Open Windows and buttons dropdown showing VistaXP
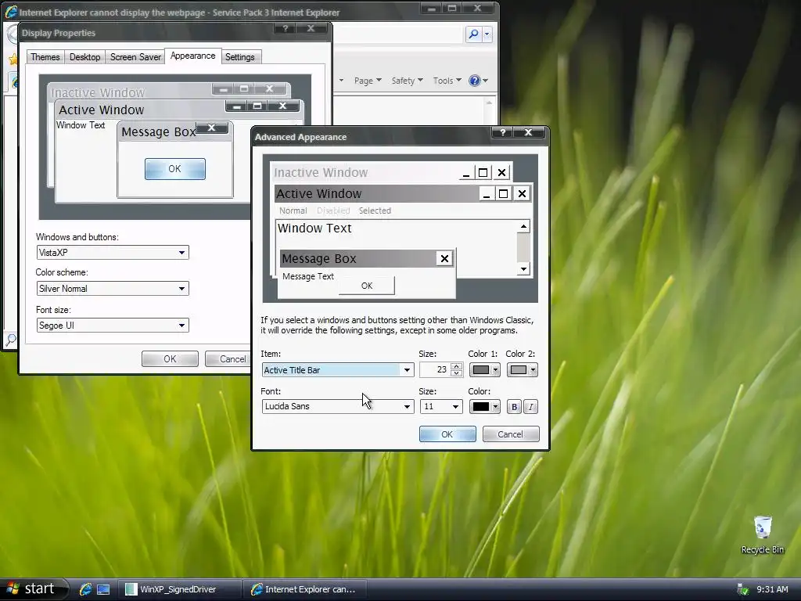This screenshot has width=801, height=601. pyautogui.click(x=113, y=253)
